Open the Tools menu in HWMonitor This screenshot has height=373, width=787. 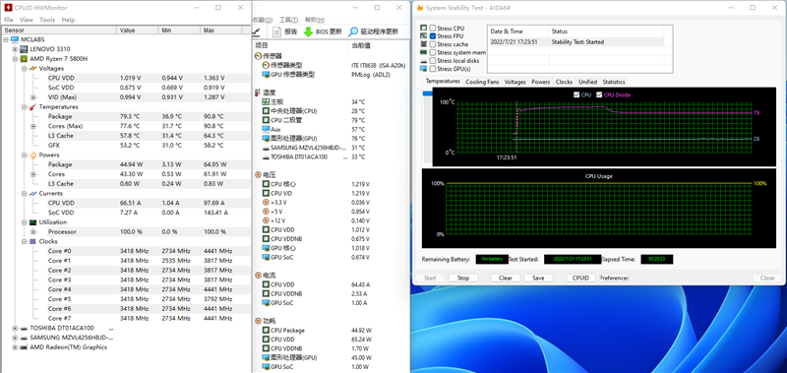point(47,20)
